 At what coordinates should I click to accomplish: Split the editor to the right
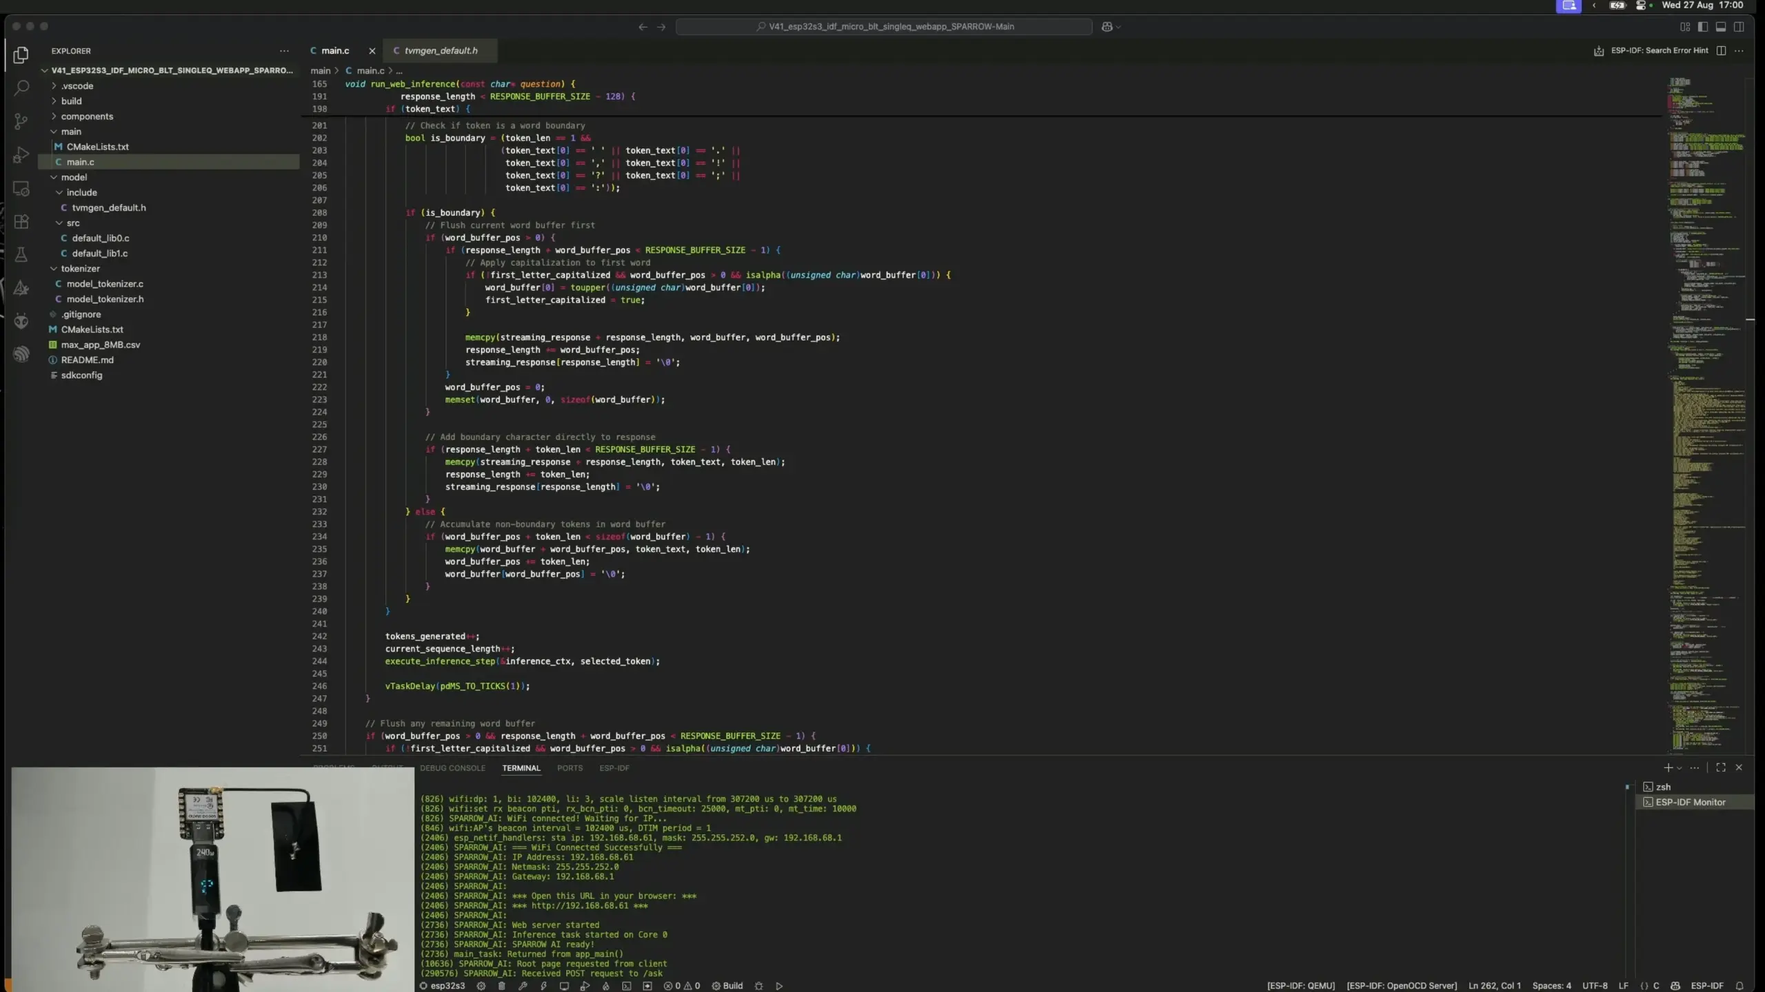(x=1721, y=51)
